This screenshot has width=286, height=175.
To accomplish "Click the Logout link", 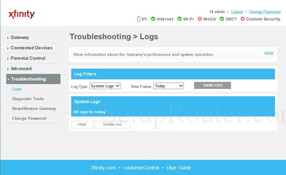I will (237, 12).
